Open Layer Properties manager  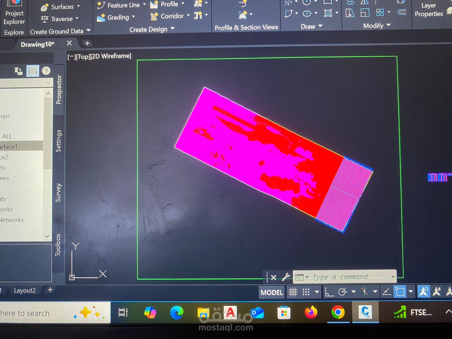click(429, 10)
